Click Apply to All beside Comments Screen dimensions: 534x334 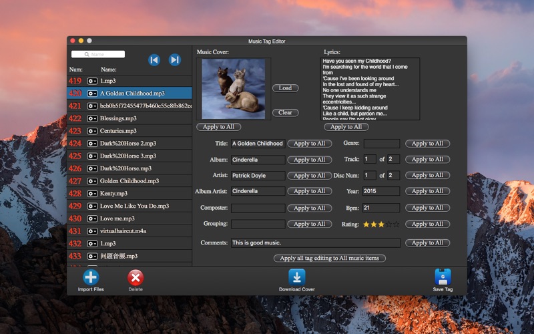tap(427, 242)
